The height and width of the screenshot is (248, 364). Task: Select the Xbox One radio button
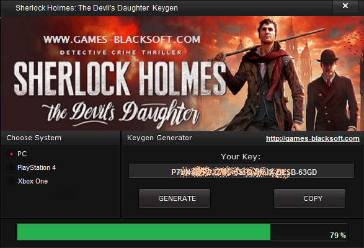coord(11,182)
